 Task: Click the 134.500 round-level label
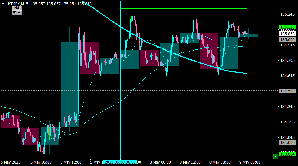click(287, 91)
